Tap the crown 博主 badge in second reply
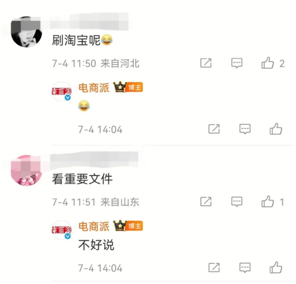The width and height of the screenshot is (296, 284). (x=128, y=226)
